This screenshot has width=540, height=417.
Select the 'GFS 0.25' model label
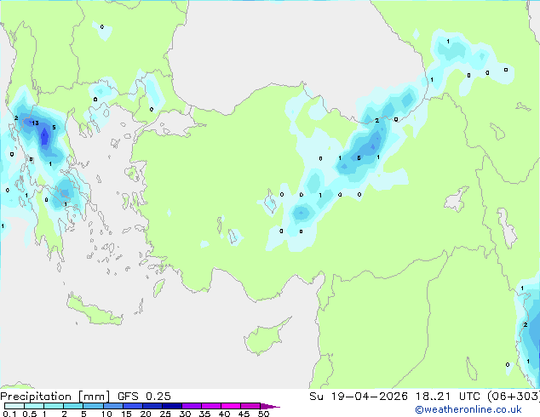tap(144, 397)
